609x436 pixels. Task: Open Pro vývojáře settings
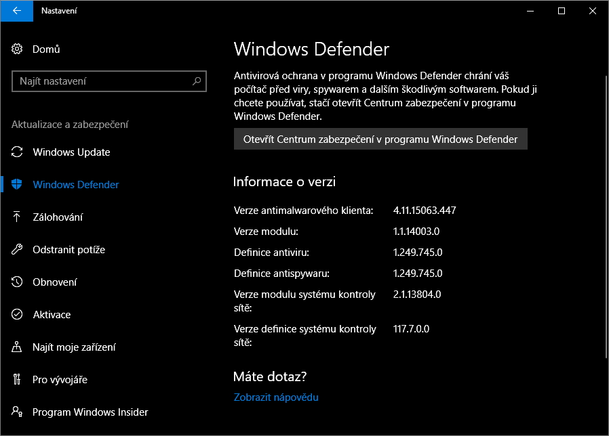(x=60, y=380)
